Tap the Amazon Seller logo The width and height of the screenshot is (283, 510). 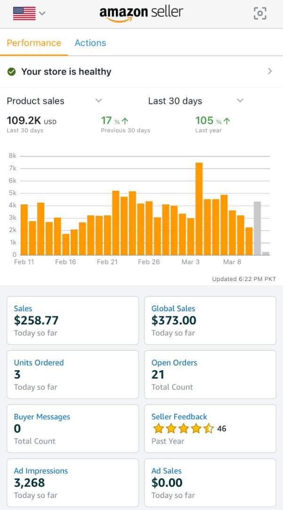coord(141,13)
